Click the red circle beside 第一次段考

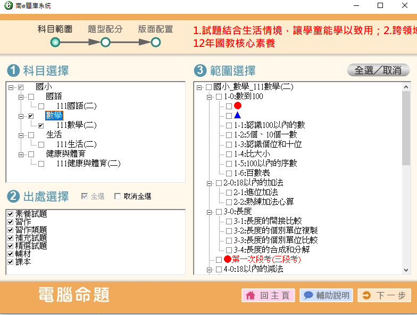(228, 260)
